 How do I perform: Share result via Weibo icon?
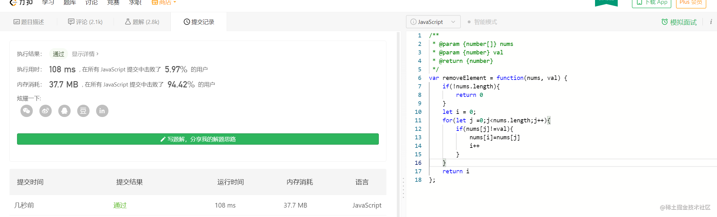click(x=46, y=111)
